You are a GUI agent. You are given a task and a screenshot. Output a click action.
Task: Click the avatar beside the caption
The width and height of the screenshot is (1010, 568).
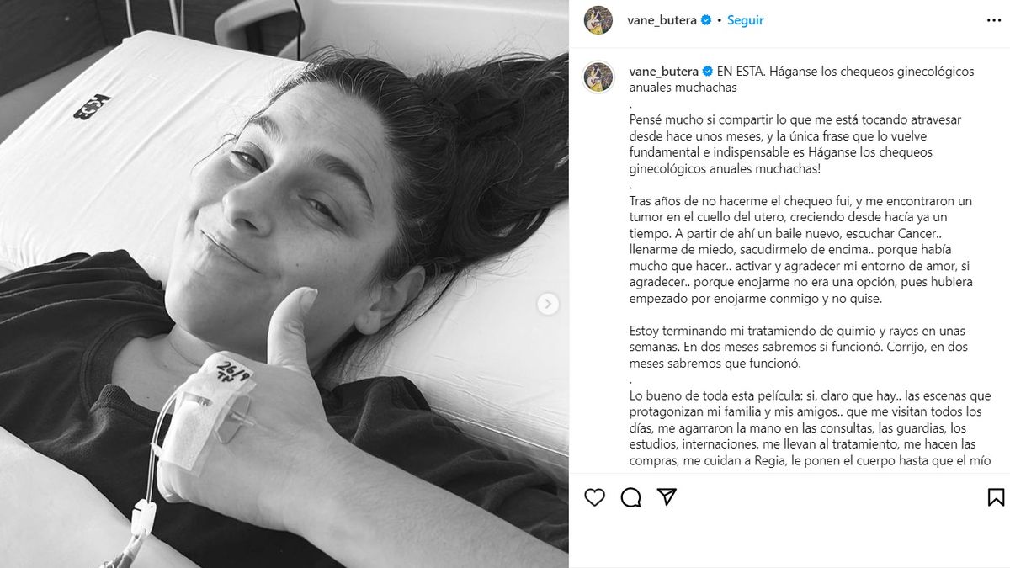coord(598,77)
